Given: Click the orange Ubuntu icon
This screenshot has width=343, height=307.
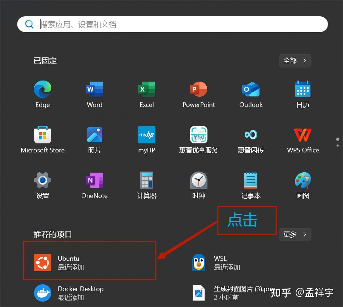Looking at the screenshot, I should (x=43, y=262).
